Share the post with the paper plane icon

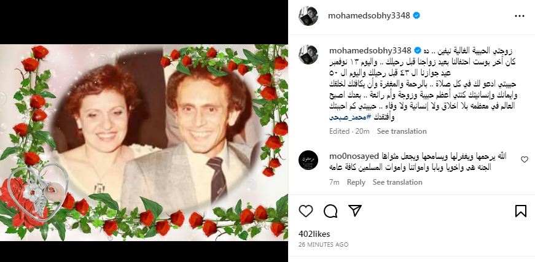(355, 211)
